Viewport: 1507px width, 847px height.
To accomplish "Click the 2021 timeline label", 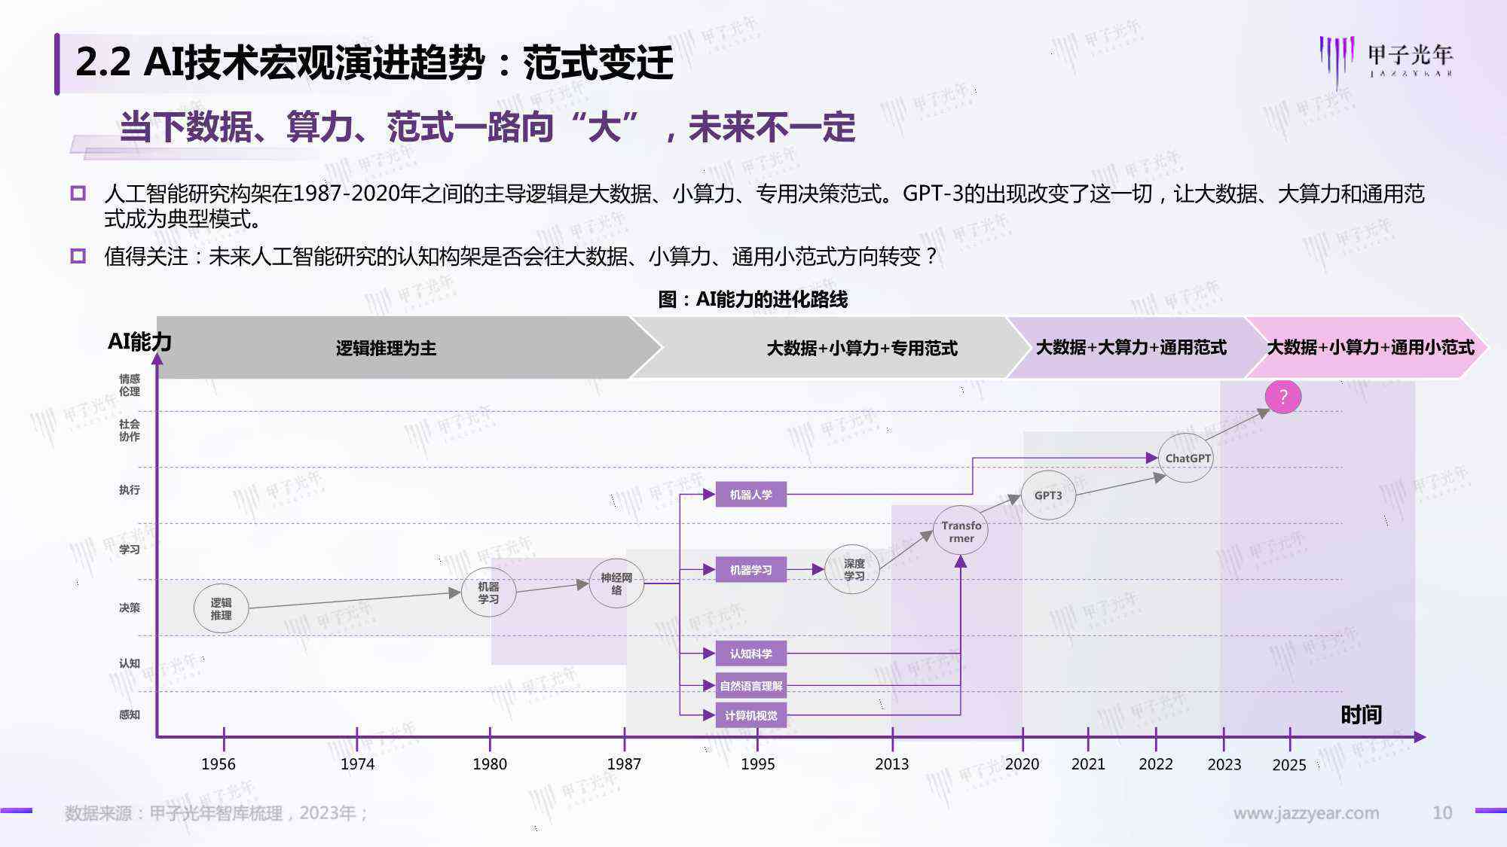I will (1088, 763).
